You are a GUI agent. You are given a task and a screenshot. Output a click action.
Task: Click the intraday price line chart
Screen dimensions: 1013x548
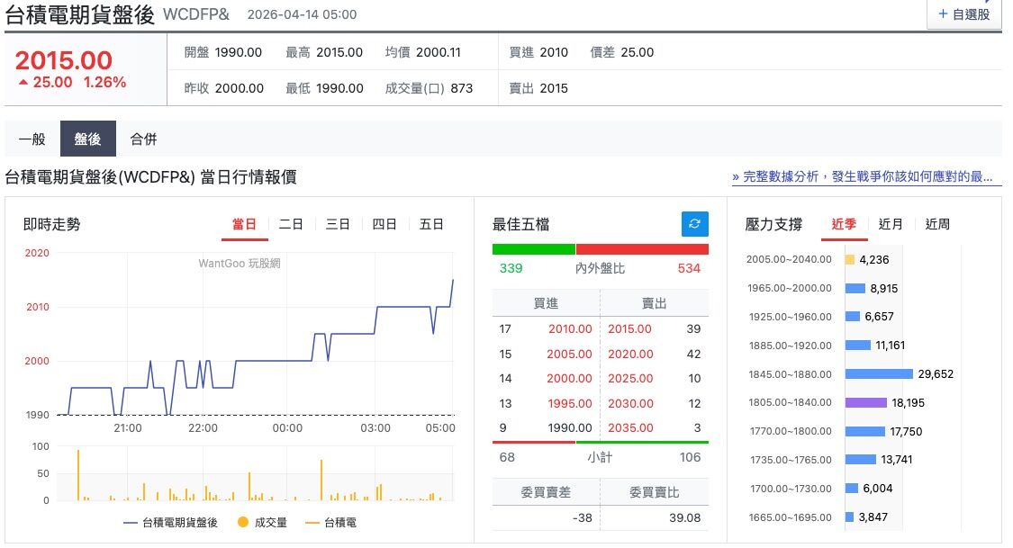point(255,334)
